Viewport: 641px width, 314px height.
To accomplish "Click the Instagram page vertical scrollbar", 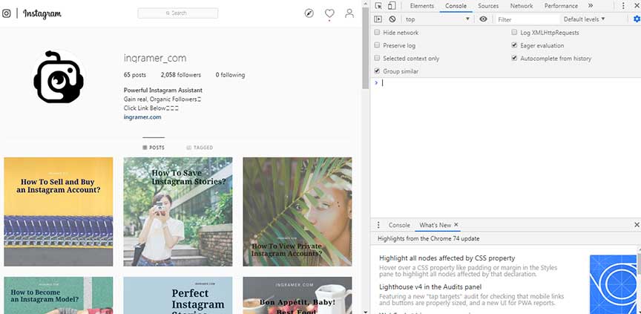I will 366,49.
